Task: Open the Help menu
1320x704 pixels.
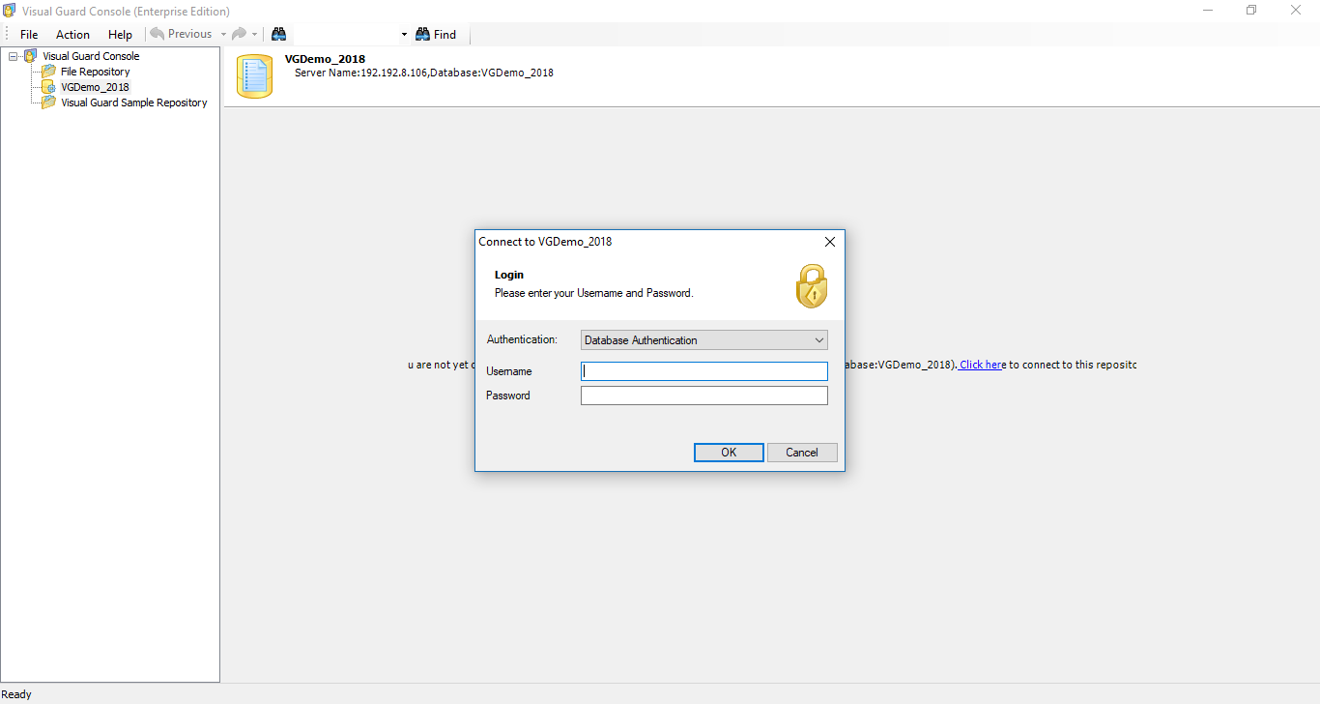Action: (120, 34)
